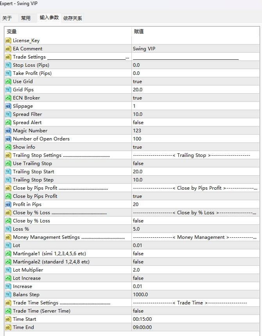Image resolution: width=262 pixels, height=336 pixels.
Task: Click the integer icon next to Slippage
Action: [x=8, y=106]
